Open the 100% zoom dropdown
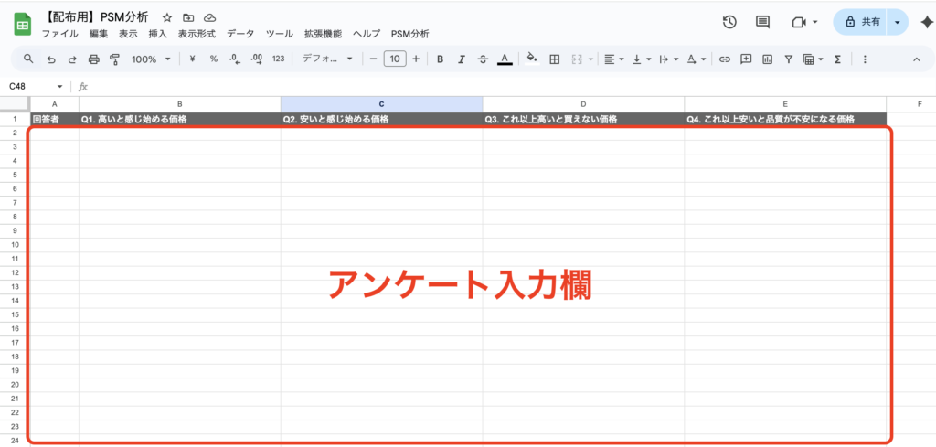 [x=150, y=59]
